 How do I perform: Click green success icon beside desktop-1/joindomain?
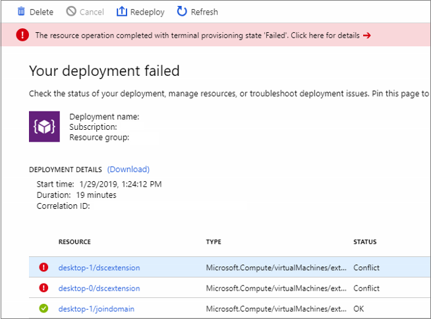(x=43, y=308)
